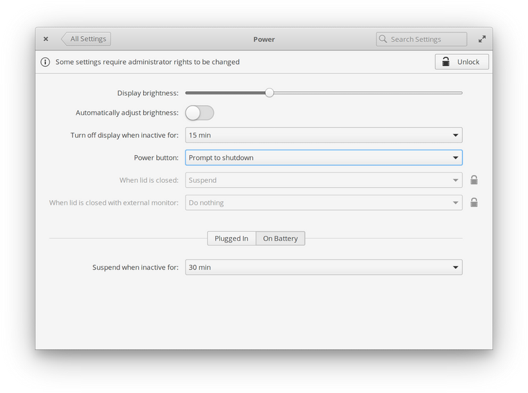Click the info icon in the administrator notice bar
Image resolution: width=528 pixels, height=393 pixels.
point(45,62)
